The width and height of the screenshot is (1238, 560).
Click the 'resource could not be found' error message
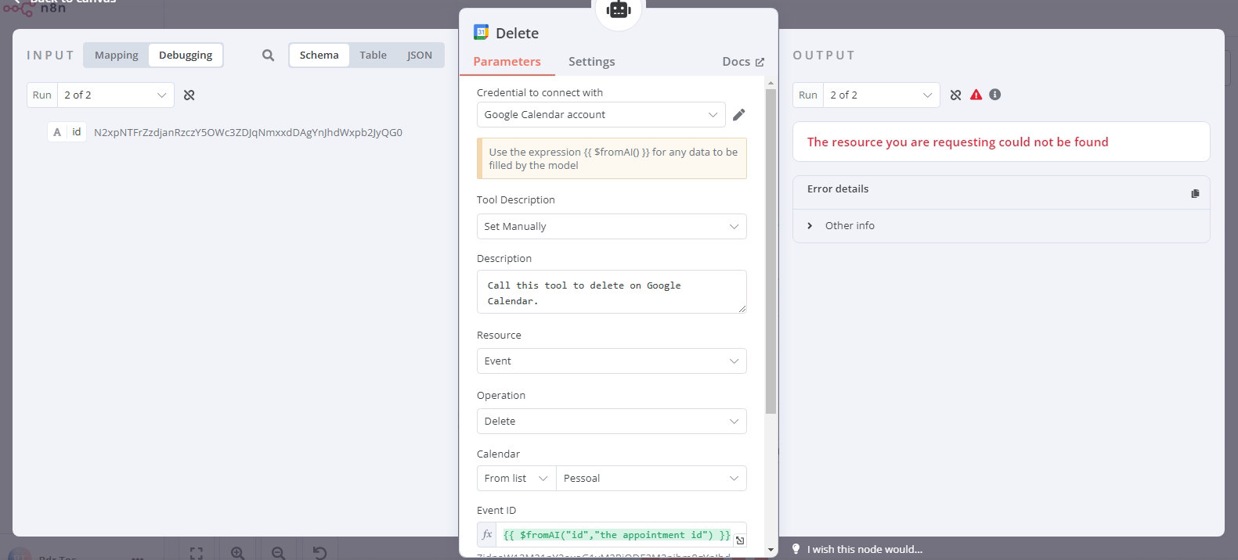pos(958,142)
